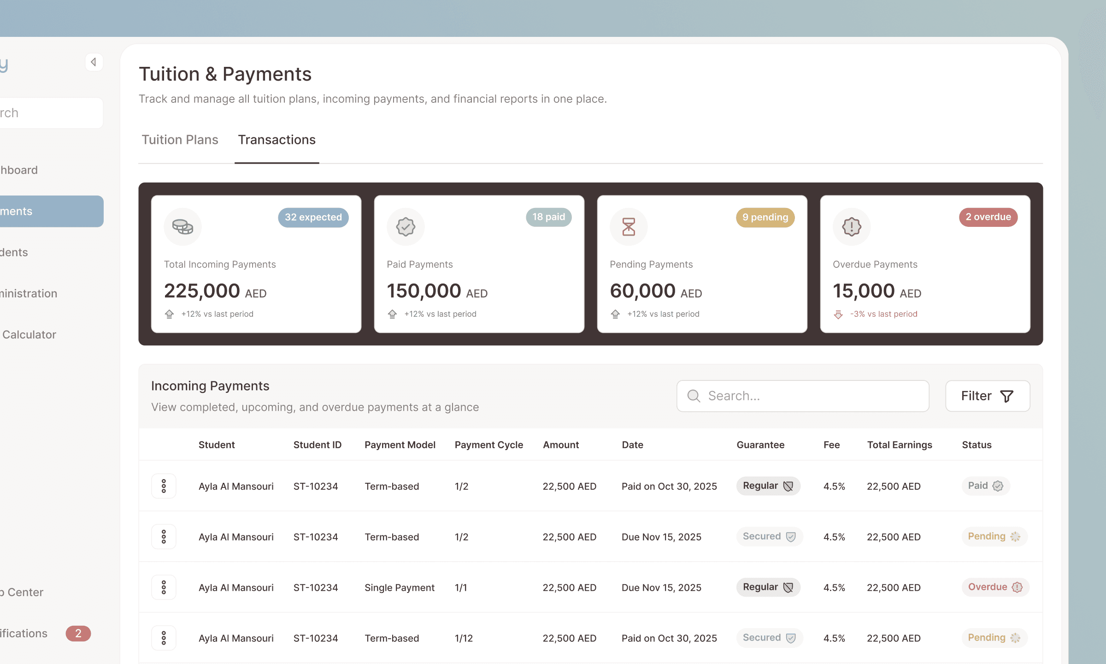Click the Search field in Incoming Payments
Screen dimensions: 1106x664
[x=802, y=396]
